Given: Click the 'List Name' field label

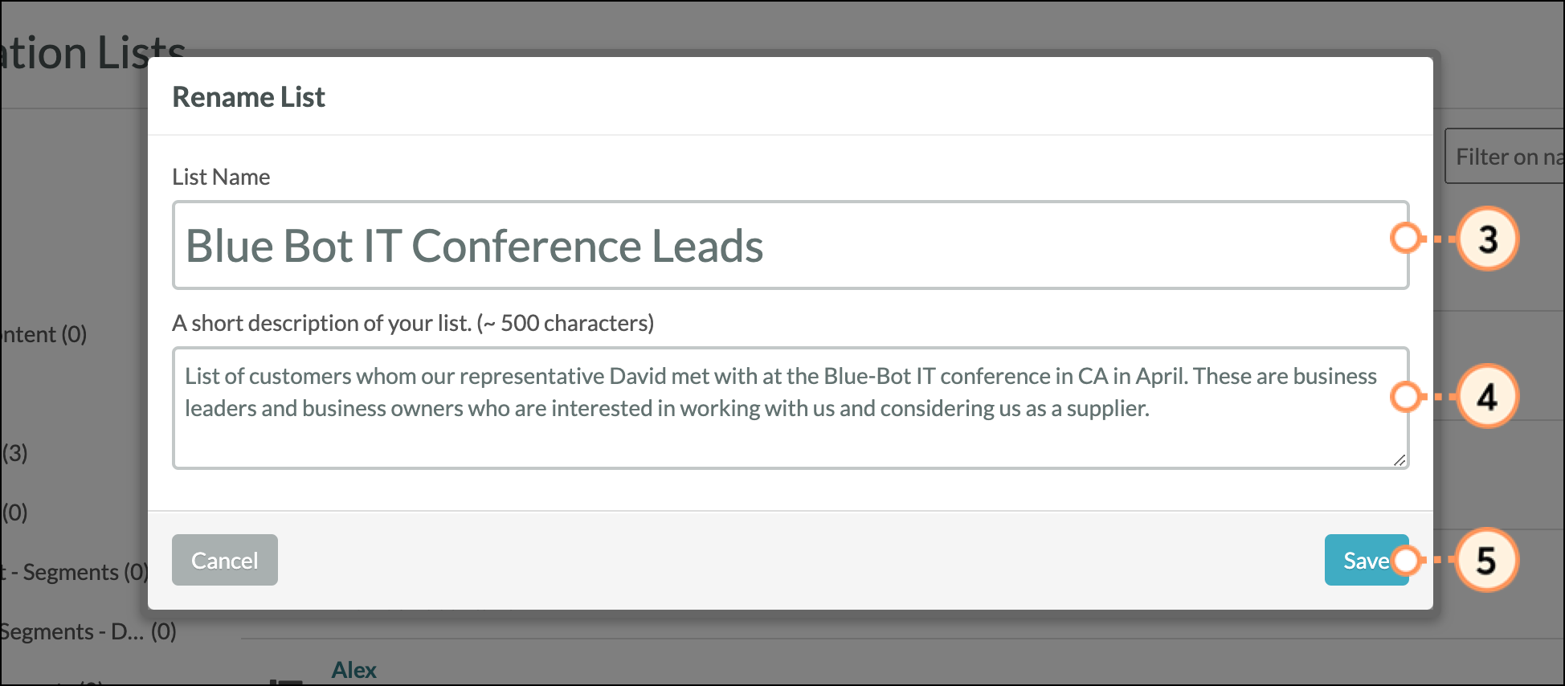Looking at the screenshot, I should (x=221, y=177).
